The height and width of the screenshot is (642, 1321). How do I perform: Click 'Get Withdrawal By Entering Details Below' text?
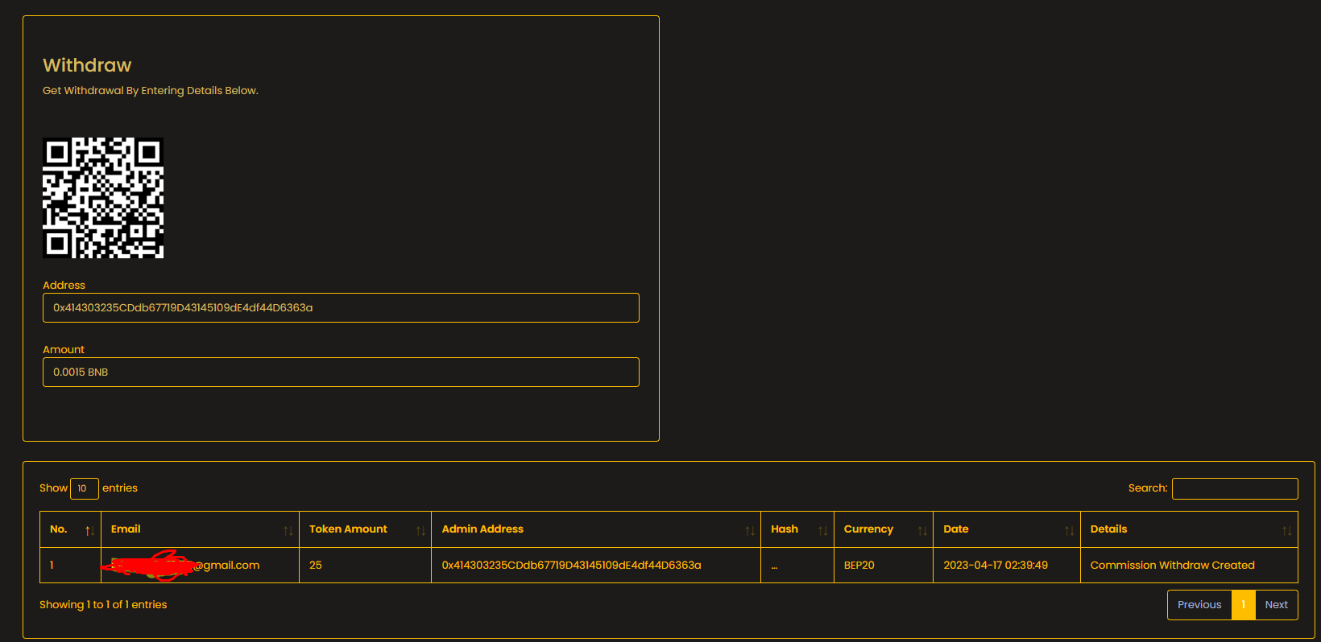tap(151, 91)
